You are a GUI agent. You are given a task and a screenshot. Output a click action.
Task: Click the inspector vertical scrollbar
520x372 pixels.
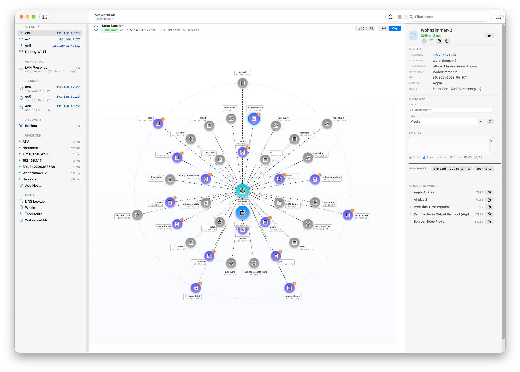(x=503, y=182)
